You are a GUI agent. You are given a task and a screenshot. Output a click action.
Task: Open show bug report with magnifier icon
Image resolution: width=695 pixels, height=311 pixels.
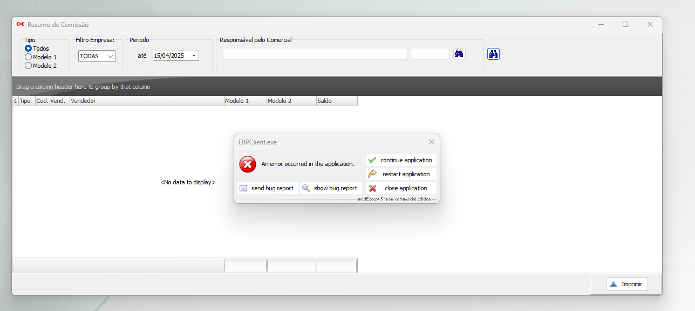tap(330, 188)
